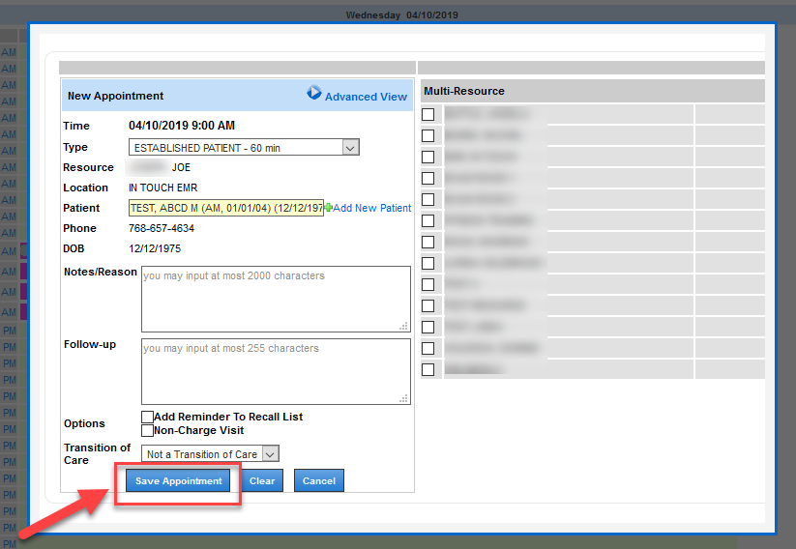Click the Clear button

coord(262,481)
